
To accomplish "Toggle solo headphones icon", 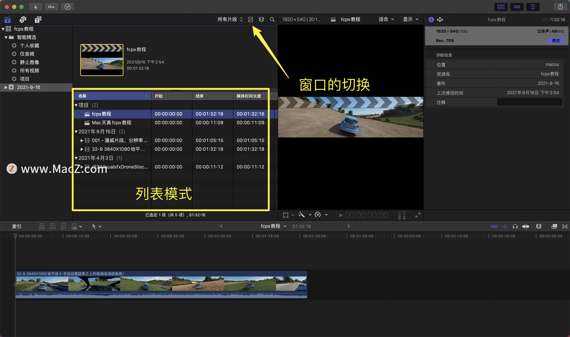I will (515, 226).
